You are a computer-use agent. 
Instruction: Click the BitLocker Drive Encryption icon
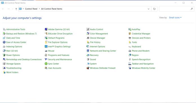point(46,34)
